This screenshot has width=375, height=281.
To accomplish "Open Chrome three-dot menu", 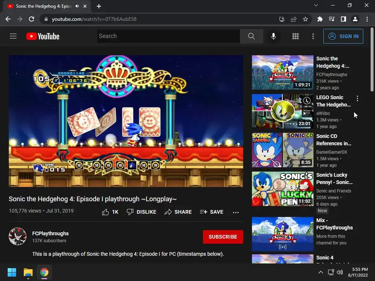I will [367, 19].
